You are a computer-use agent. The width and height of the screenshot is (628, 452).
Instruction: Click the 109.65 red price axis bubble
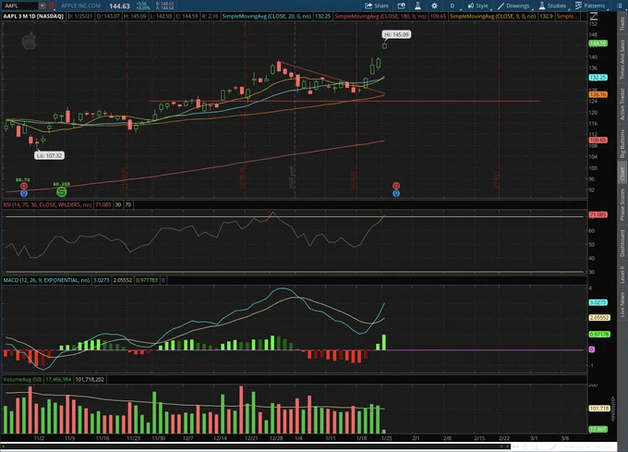[x=598, y=140]
